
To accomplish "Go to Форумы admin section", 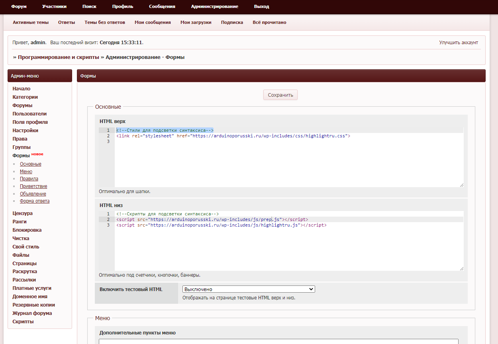I will coord(22,106).
